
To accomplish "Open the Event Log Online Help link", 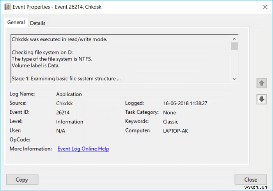I will 83,149.
